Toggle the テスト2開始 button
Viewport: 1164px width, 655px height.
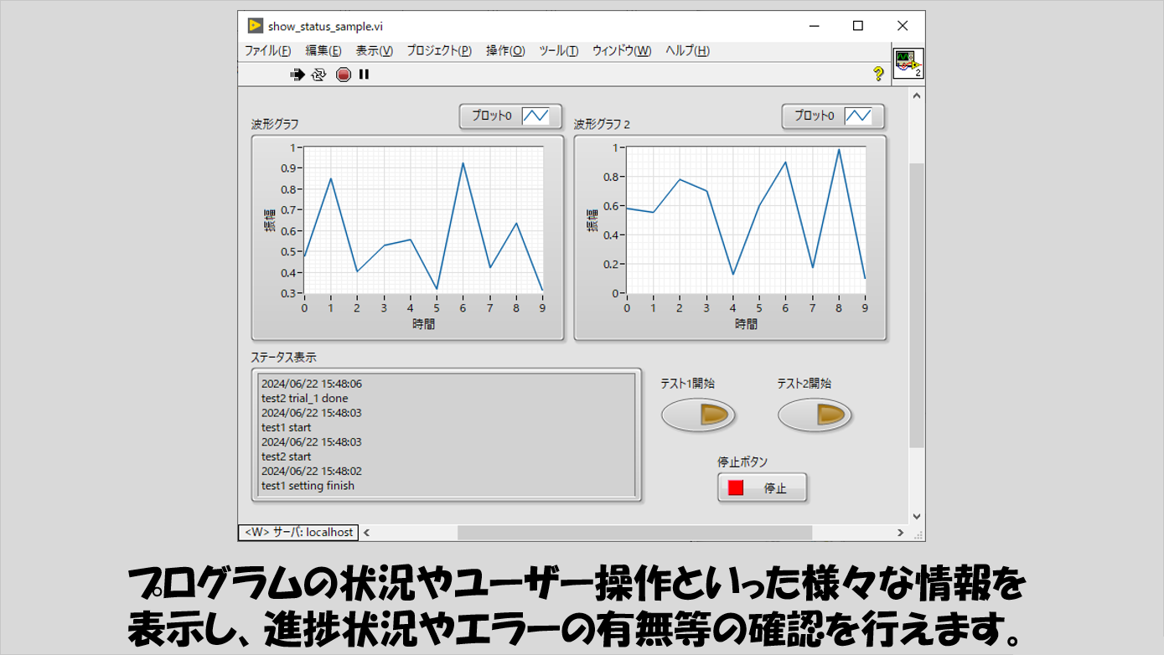[x=815, y=415]
